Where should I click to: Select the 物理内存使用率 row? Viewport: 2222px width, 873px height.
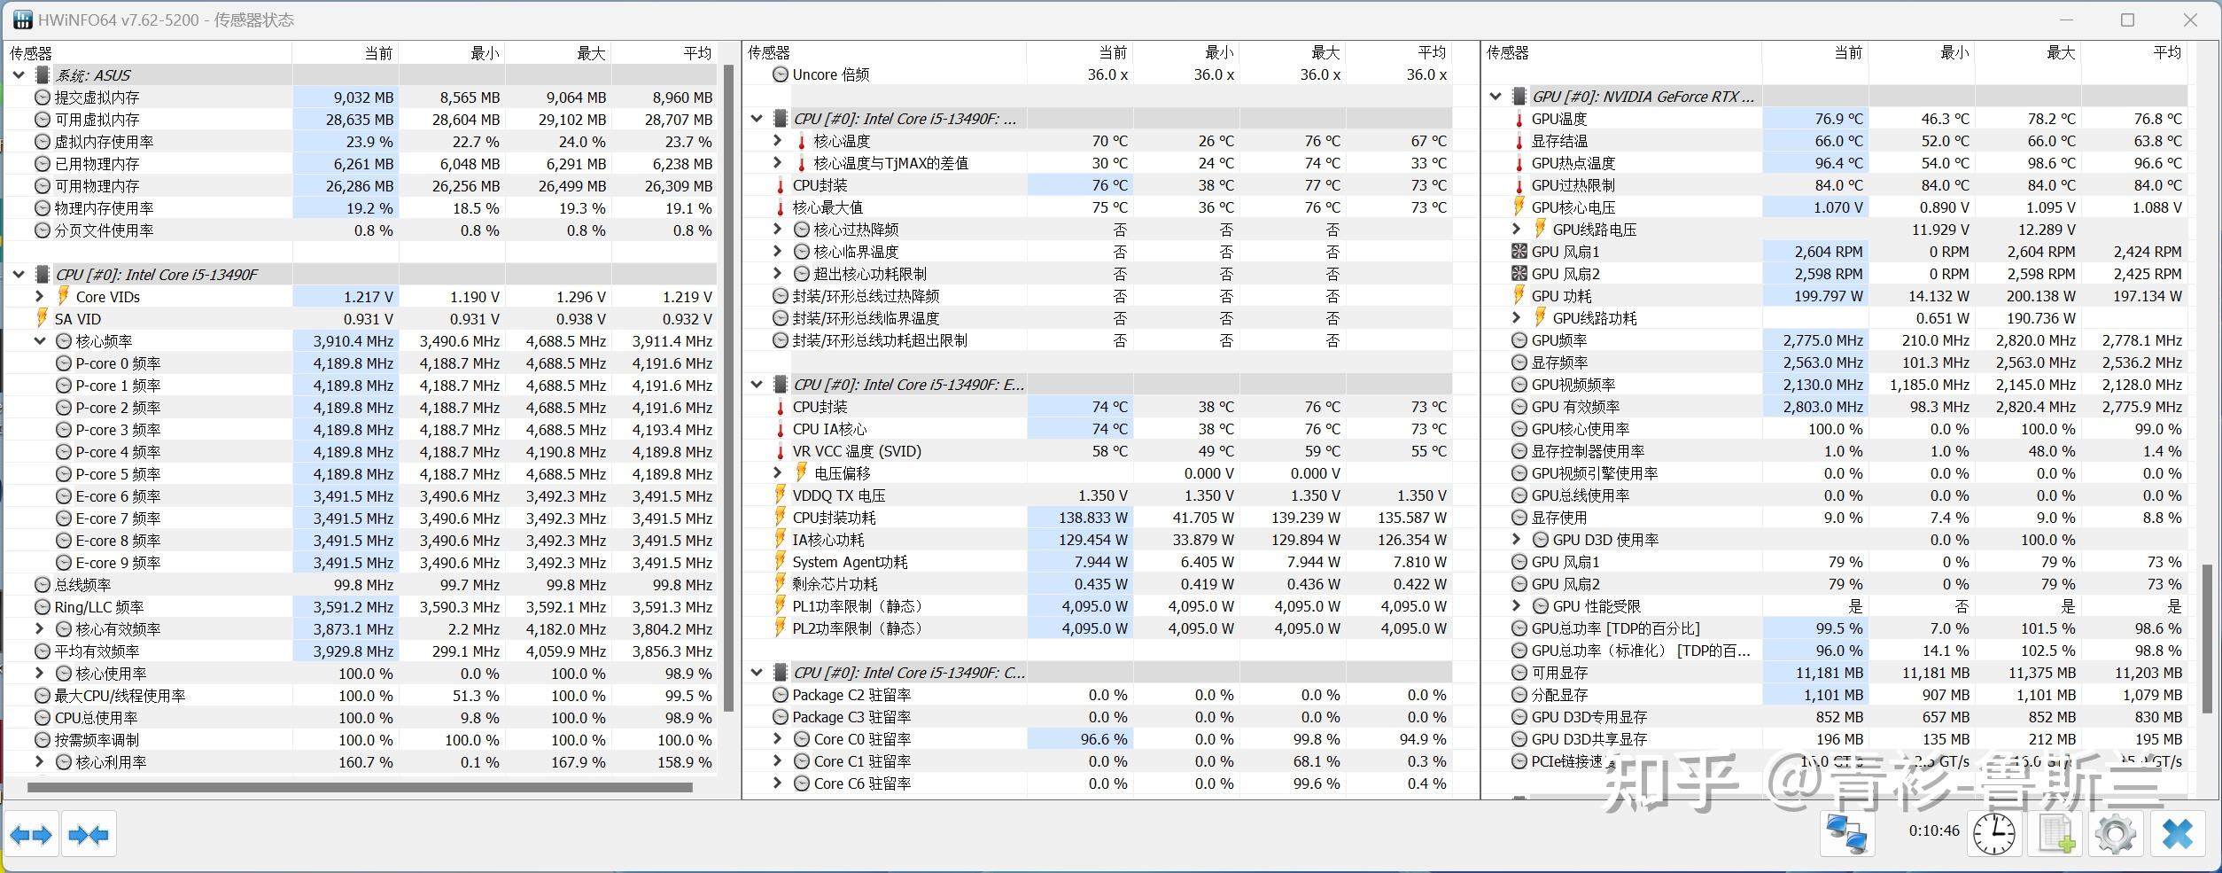[361, 208]
